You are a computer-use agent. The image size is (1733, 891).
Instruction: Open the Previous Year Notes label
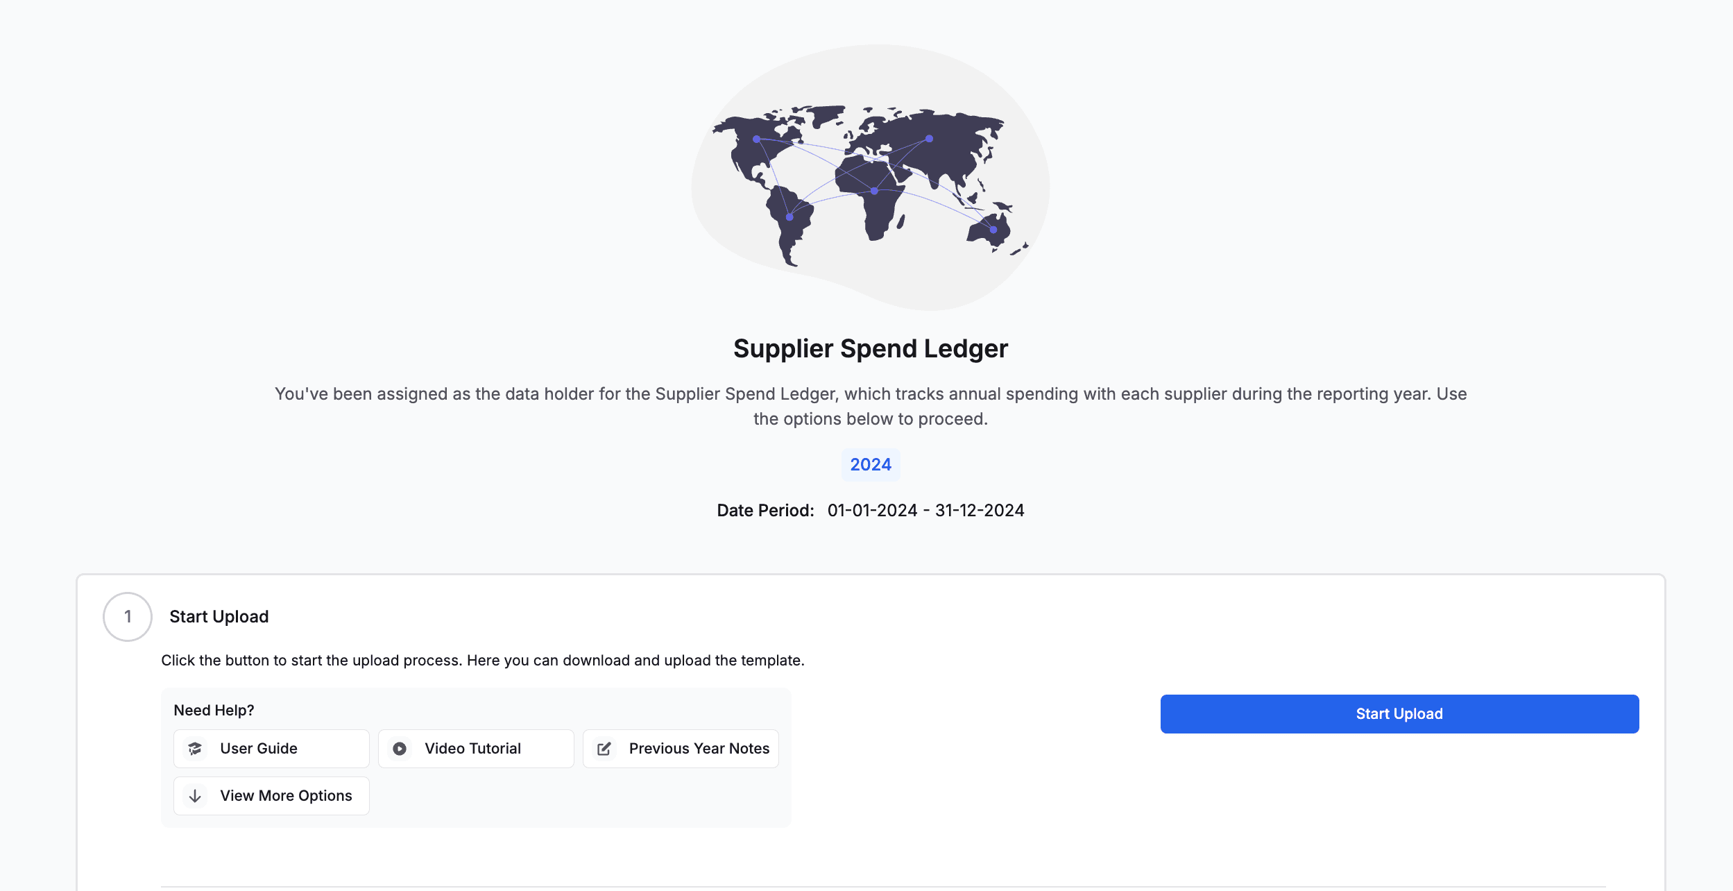[x=699, y=749]
